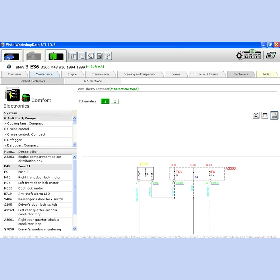280x280 pixels.
Task: Open the Maintenance tab
Action: pyautogui.click(x=44, y=74)
